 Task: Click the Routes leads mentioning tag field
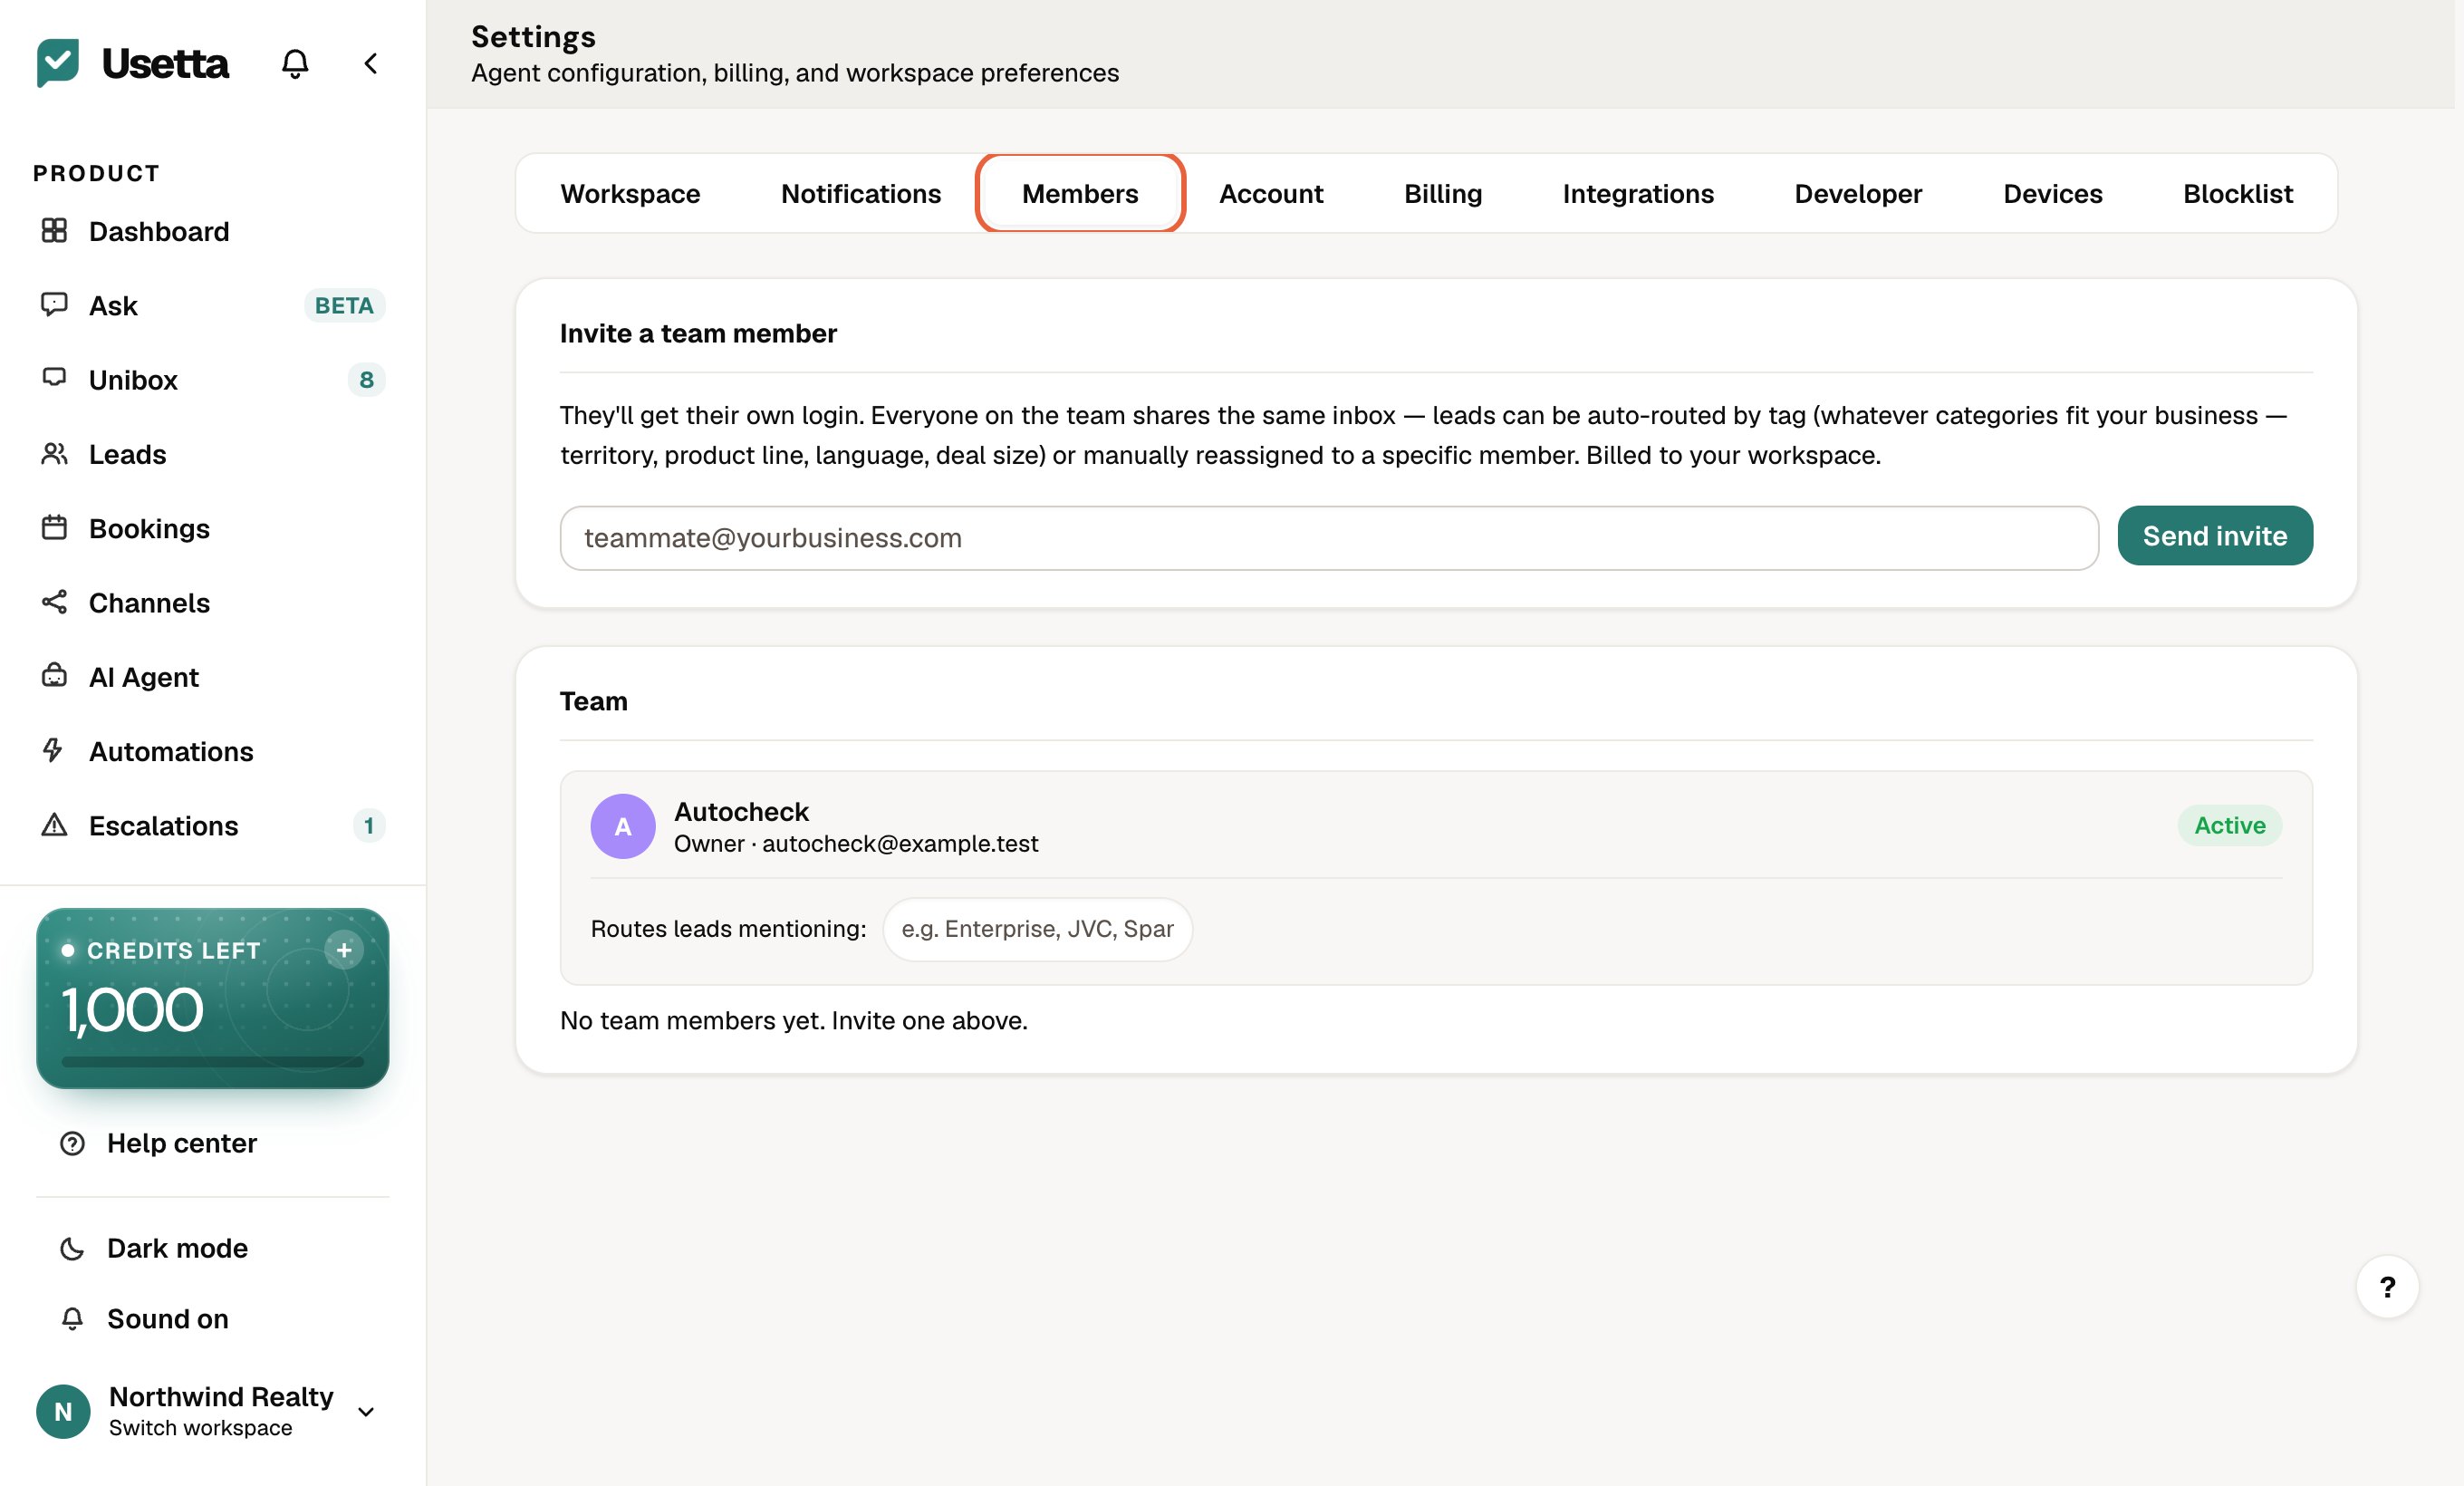point(1037,929)
